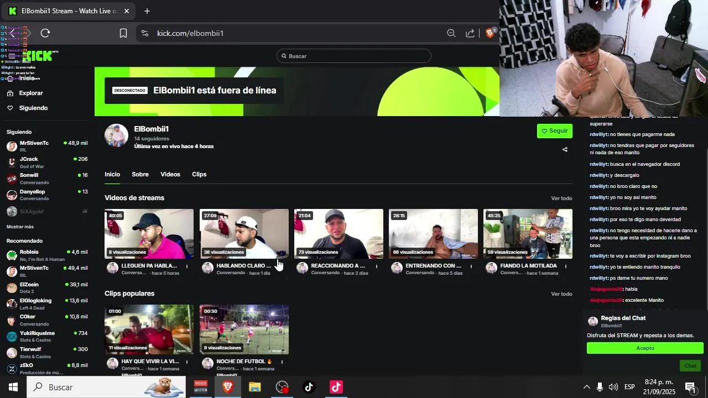Screen dimensions: 708x398
Task: Play the 27:09 HABLANDO CLARO video
Action: coord(244,234)
